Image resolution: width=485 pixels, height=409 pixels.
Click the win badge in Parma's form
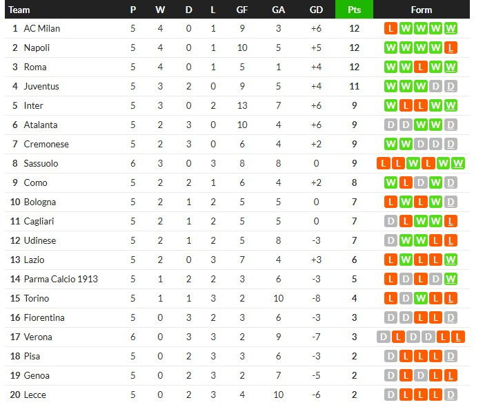click(451, 279)
